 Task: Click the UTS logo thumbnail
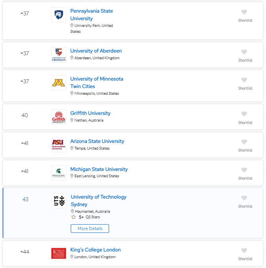coord(59,201)
